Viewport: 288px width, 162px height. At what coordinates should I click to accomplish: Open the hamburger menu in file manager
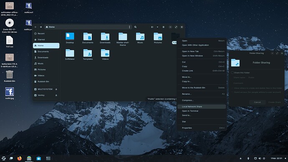(164, 27)
